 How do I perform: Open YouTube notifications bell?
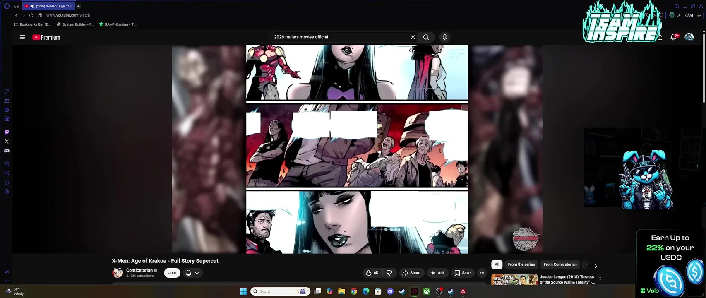[x=673, y=37]
